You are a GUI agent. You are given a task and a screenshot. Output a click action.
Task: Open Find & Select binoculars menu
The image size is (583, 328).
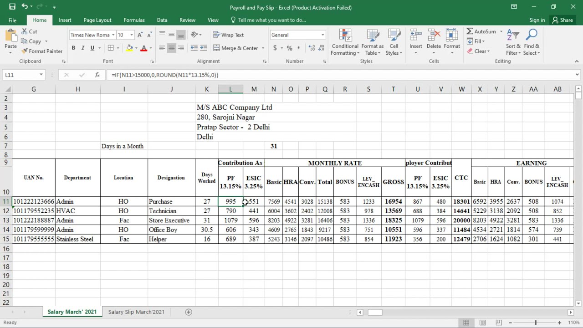click(x=532, y=42)
